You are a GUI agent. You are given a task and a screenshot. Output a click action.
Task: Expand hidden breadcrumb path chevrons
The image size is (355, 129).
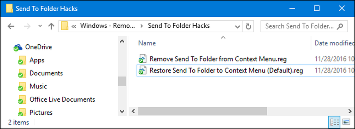tap(73, 26)
